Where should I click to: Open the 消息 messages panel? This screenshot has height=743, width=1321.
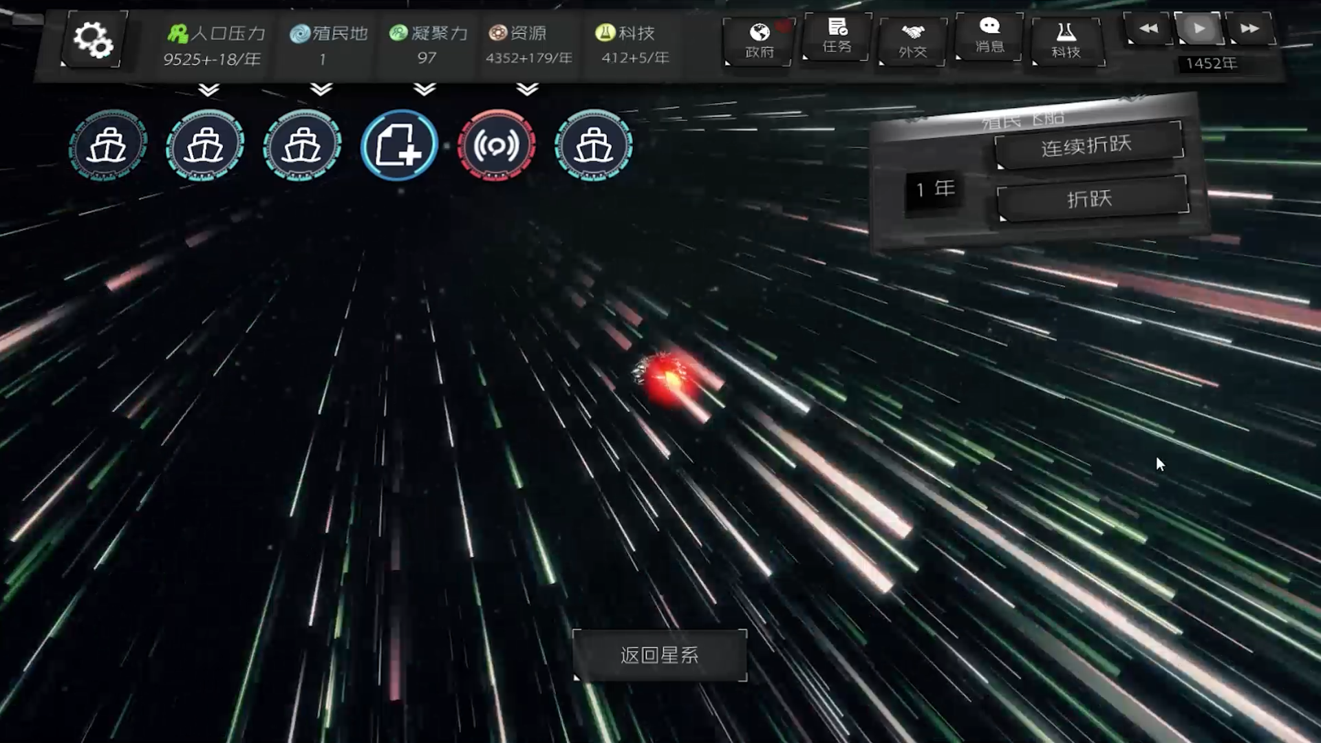pos(989,37)
